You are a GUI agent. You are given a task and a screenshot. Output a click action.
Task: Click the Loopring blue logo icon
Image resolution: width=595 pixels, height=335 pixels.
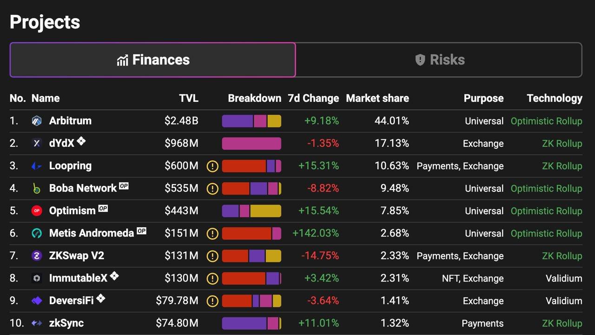pos(37,166)
